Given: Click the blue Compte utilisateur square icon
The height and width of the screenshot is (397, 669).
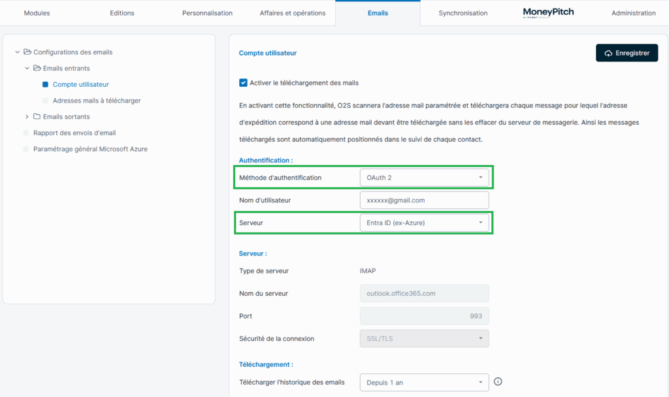Looking at the screenshot, I should pyautogui.click(x=46, y=84).
